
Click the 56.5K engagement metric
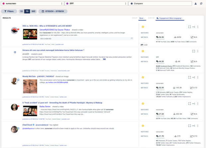(160, 37)
